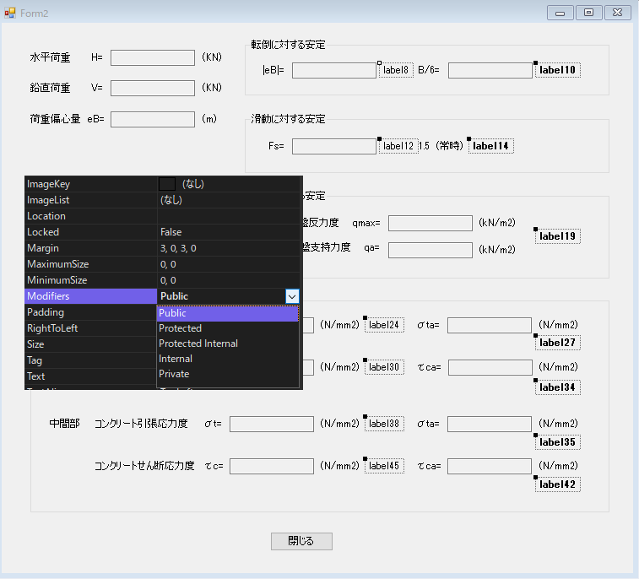This screenshot has width=639, height=579.
Task: Click the qa= text box
Action: click(431, 250)
